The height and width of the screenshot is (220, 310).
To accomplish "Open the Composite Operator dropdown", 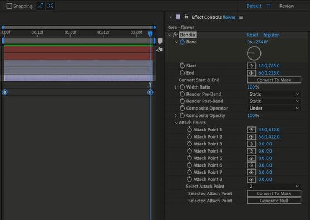I will [274, 109].
